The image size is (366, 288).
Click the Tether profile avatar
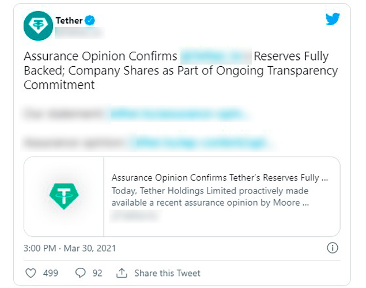click(x=38, y=25)
